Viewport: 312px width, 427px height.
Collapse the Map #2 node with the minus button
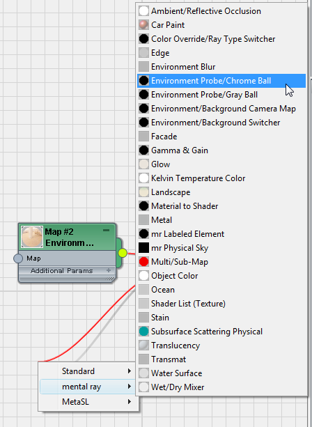106,231
